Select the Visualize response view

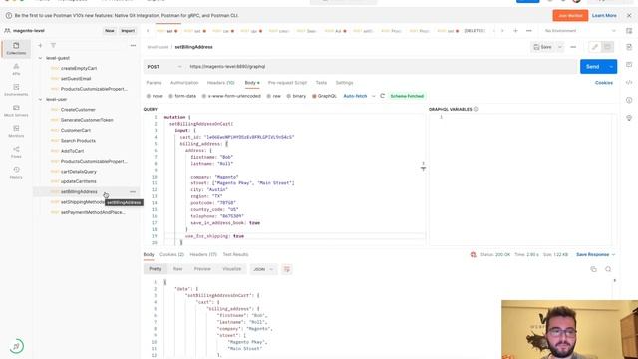[232, 269]
